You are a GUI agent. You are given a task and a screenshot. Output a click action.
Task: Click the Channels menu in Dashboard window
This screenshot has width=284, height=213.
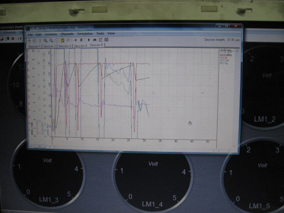coord(10,32)
